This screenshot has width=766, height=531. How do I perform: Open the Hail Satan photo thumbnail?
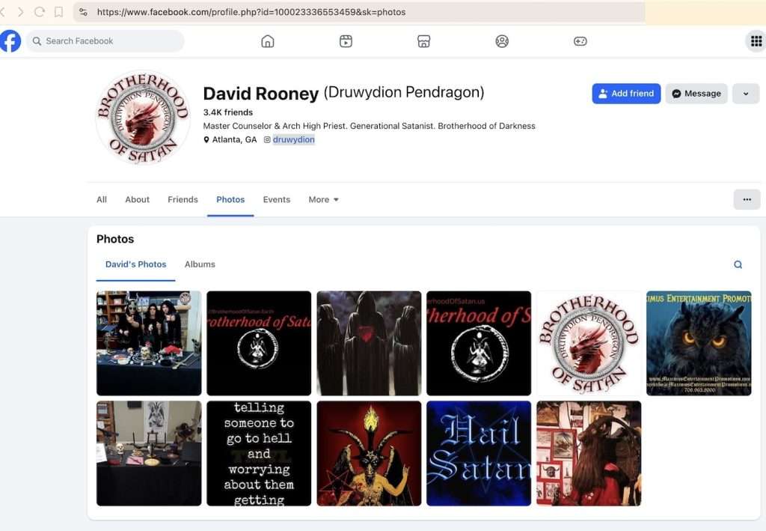pos(479,453)
